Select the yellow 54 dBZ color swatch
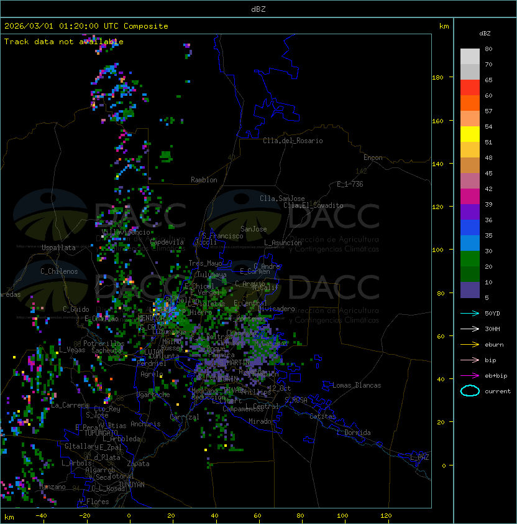Viewport: 517px width, 524px height. [x=470, y=134]
